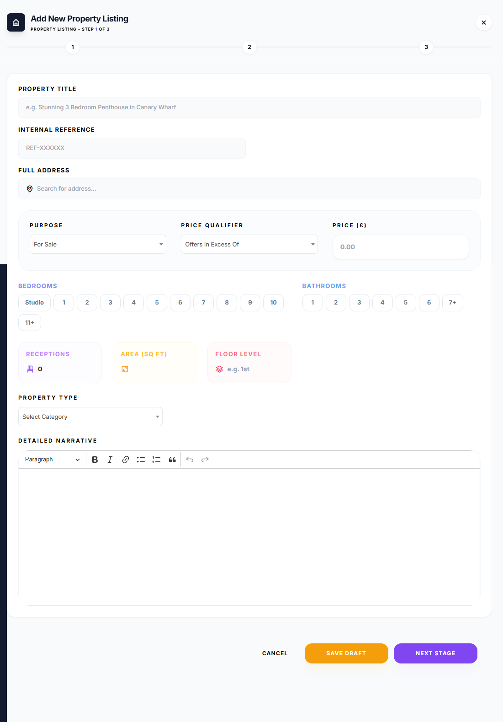The width and height of the screenshot is (503, 722).
Task: Click the redo arrow in editor toolbar
Action: tap(205, 460)
